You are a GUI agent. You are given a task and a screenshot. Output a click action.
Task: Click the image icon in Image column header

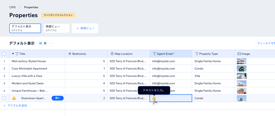point(239,54)
